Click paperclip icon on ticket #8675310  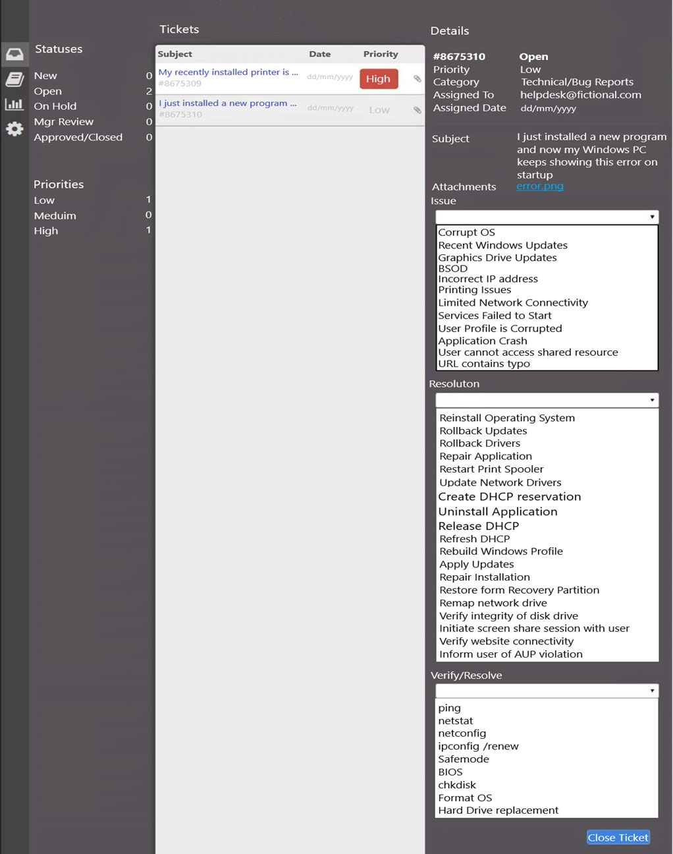[x=417, y=110]
